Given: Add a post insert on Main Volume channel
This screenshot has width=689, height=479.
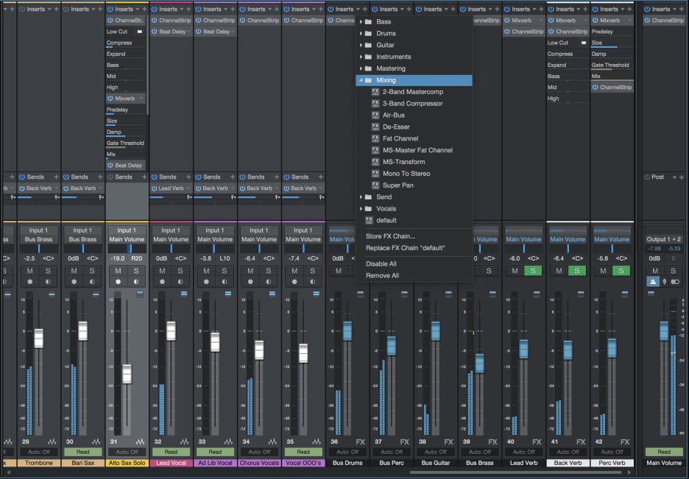Looking at the screenshot, I should (x=682, y=177).
